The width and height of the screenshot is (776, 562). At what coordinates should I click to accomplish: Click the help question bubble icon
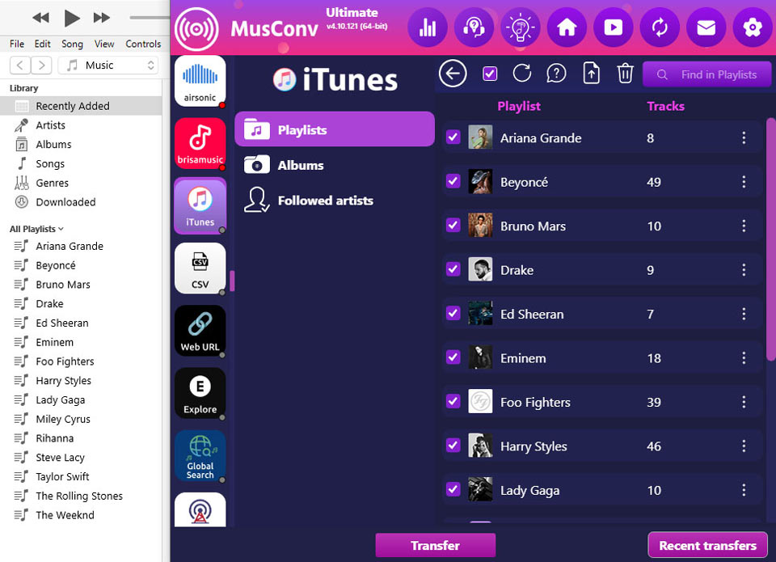click(556, 74)
